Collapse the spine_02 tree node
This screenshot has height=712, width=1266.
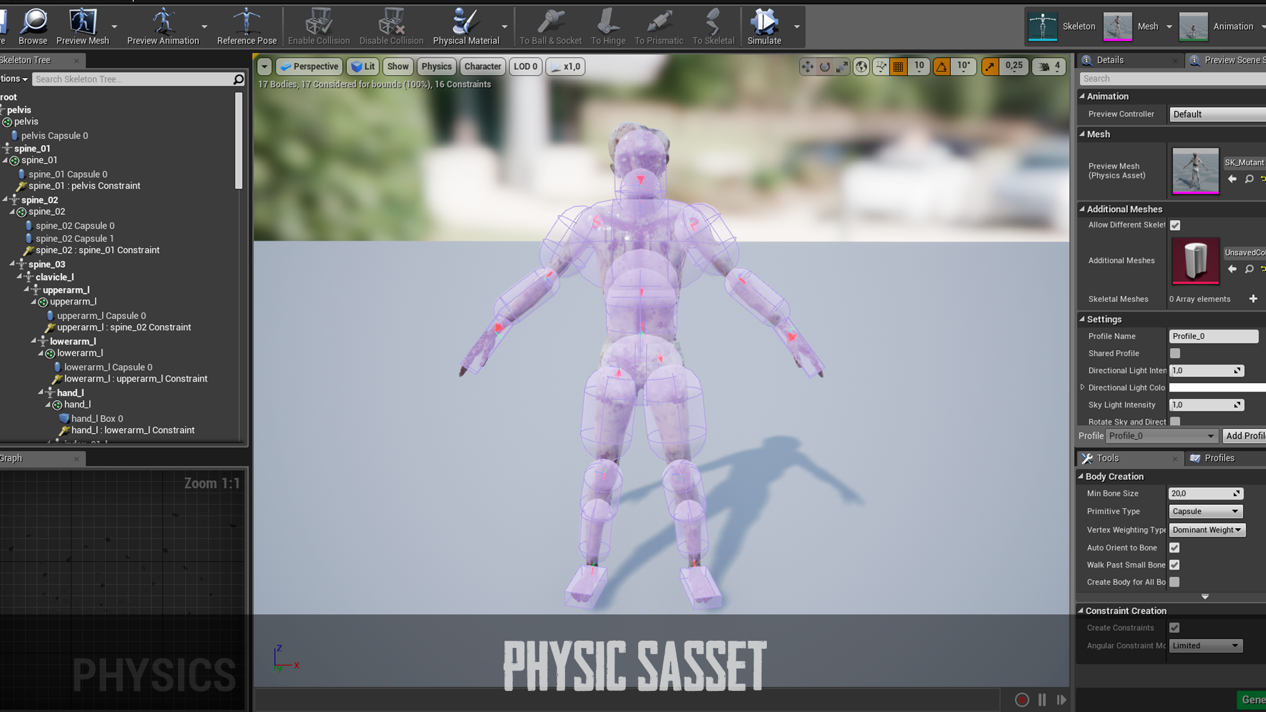[5, 199]
